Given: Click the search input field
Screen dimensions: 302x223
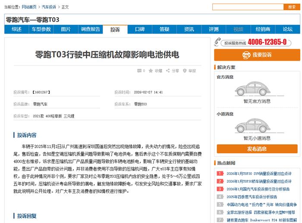Looking at the screenshot, I should (x=248, y=7).
